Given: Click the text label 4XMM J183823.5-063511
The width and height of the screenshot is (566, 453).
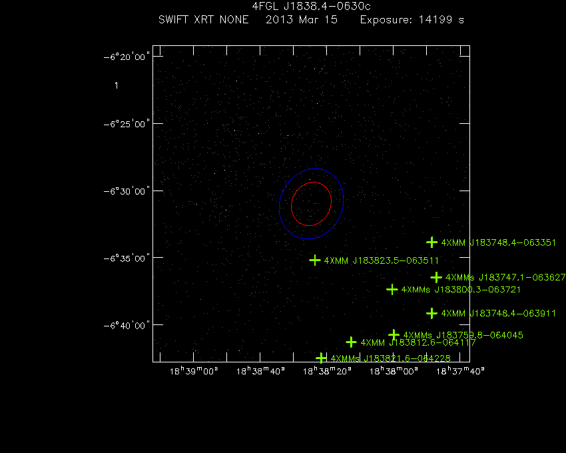Looking at the screenshot, I should tap(382, 260).
